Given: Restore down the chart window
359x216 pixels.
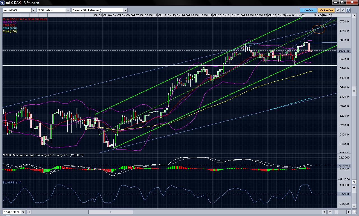Looking at the screenshot, I should 342,2.
